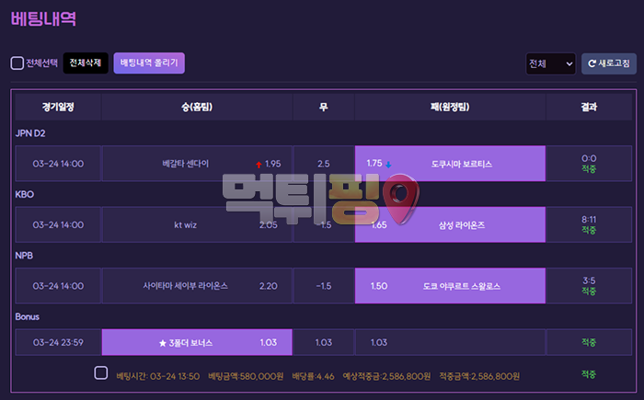
Task: Click the 베팅내역 page heading
Action: 43,18
